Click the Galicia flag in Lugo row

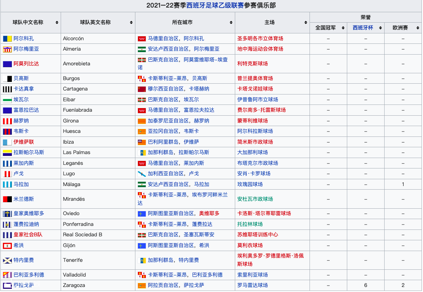[142, 174]
